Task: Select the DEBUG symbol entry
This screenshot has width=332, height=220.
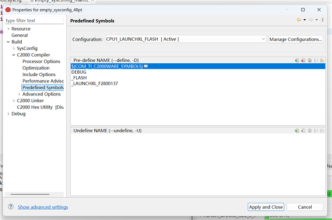Action: point(79,72)
